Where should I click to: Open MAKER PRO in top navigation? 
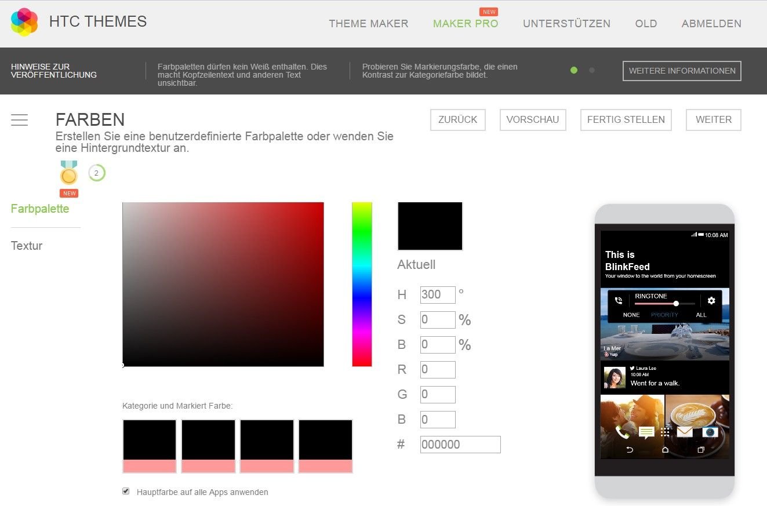coord(466,24)
